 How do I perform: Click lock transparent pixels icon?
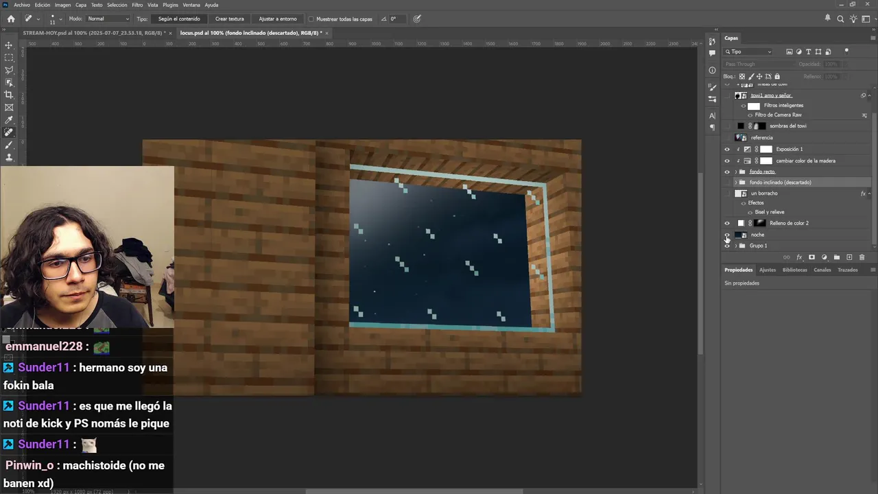coord(742,76)
